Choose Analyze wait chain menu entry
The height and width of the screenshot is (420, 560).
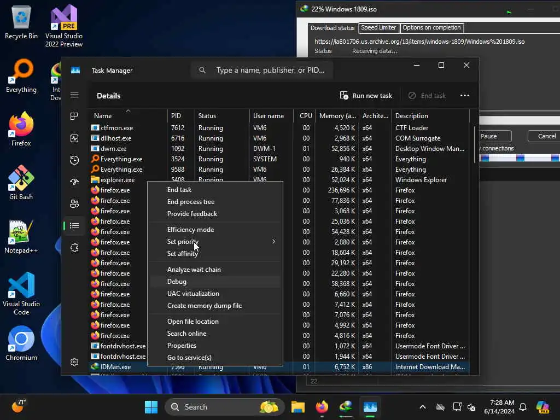pyautogui.click(x=215, y=270)
